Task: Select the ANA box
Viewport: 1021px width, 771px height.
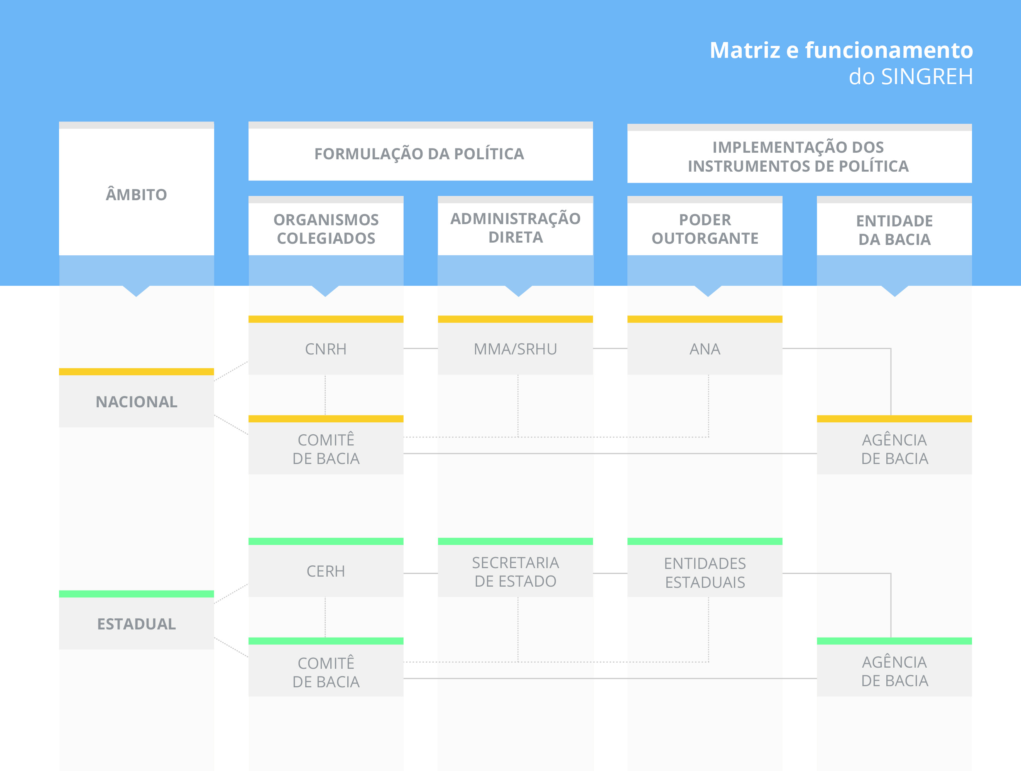Action: click(704, 349)
